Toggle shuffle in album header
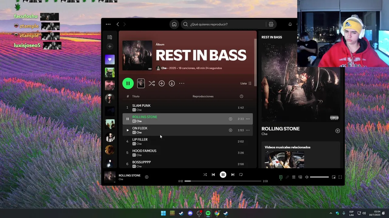389x218 pixels. pos(152,83)
